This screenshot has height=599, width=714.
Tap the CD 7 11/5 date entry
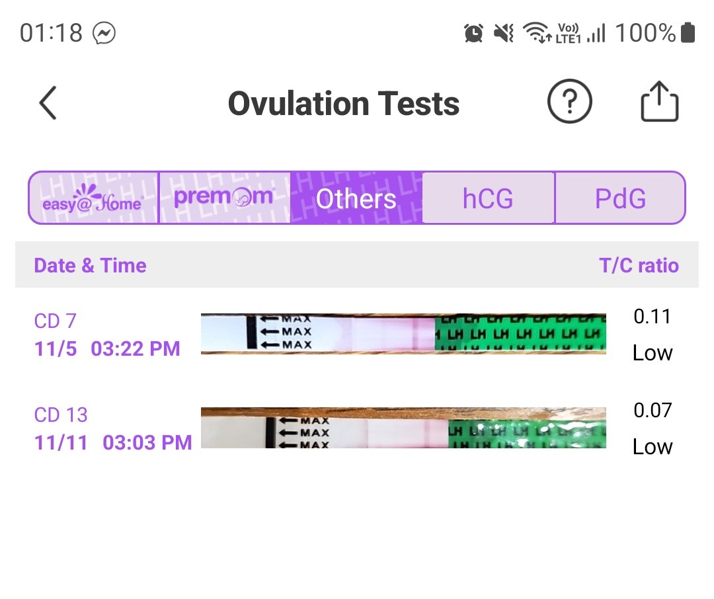[107, 335]
